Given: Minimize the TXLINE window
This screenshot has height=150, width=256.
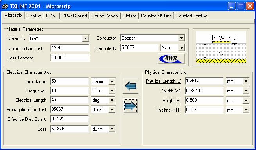Looking at the screenshot, I should click(x=232, y=6).
